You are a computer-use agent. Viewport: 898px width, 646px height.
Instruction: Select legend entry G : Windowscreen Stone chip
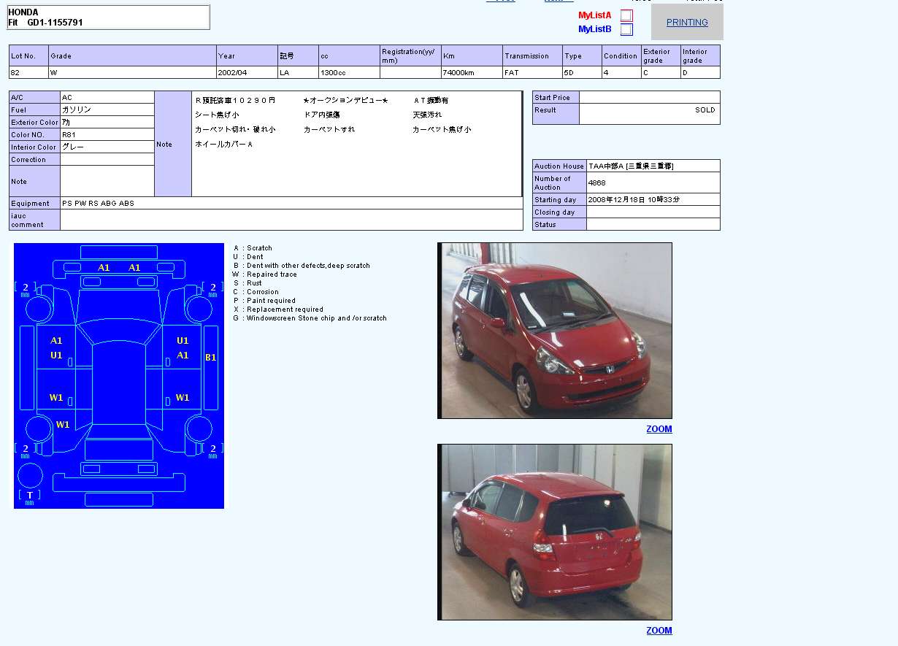click(x=310, y=318)
